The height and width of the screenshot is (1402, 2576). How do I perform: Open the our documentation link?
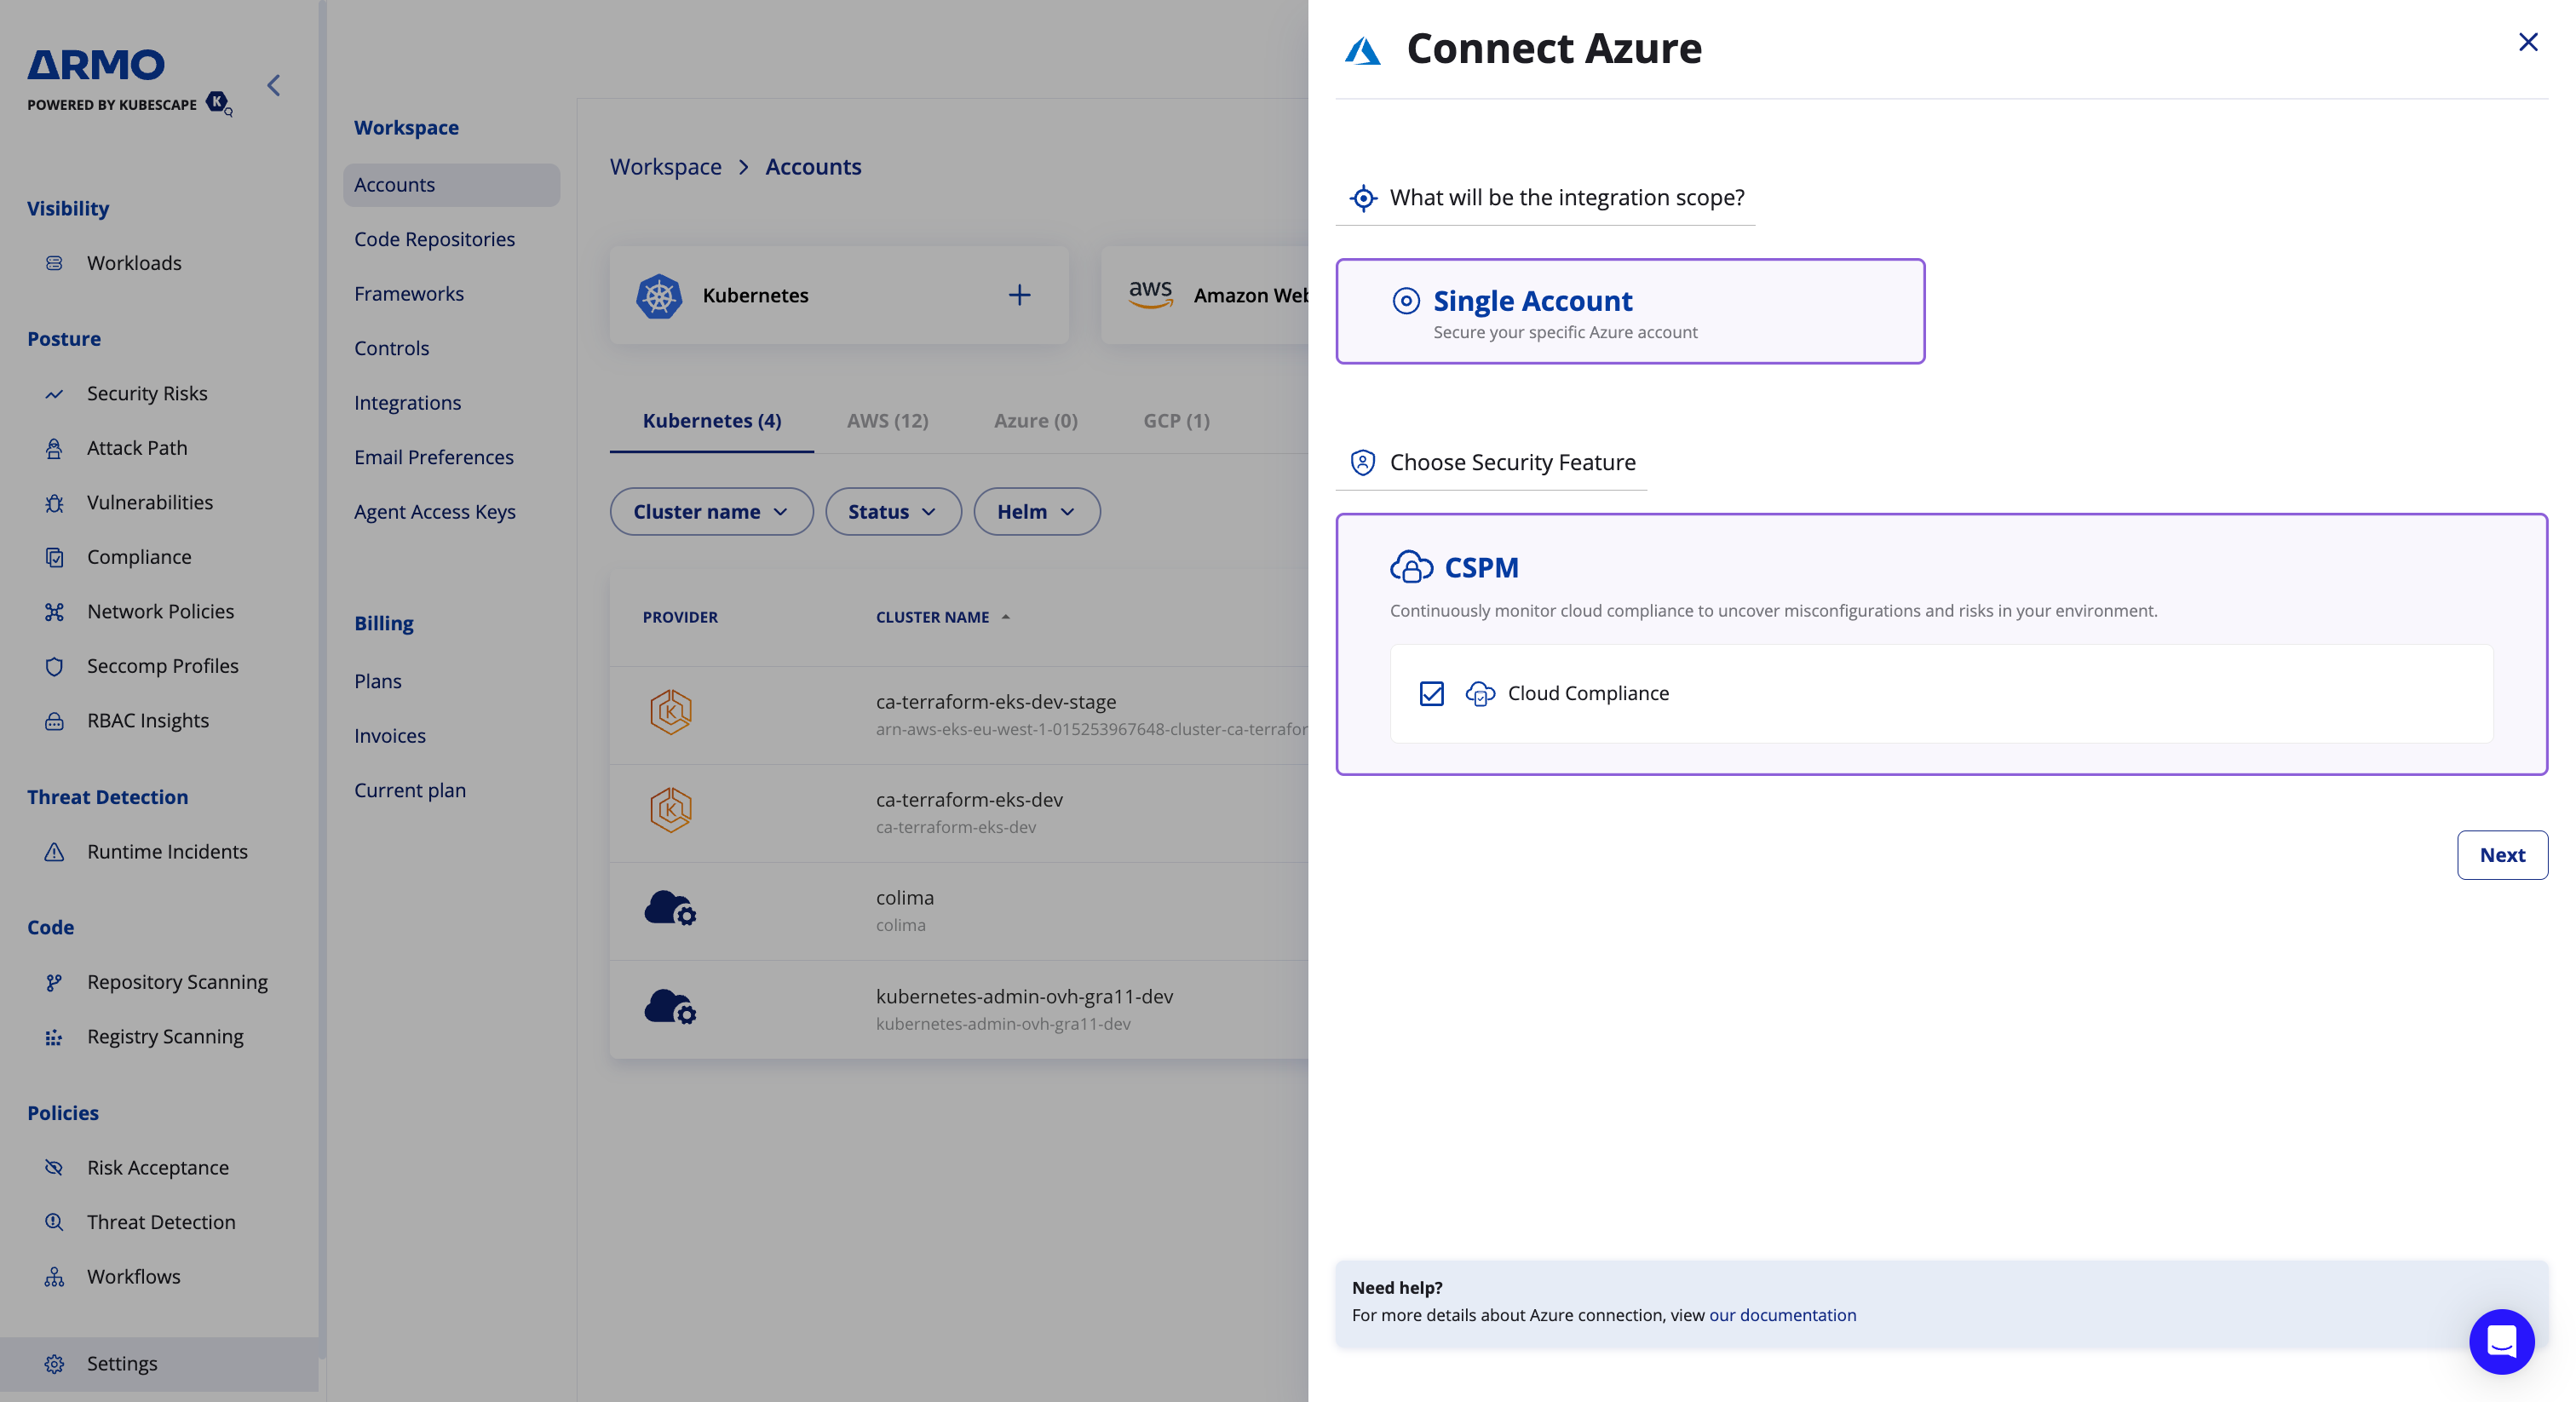(x=1782, y=1315)
